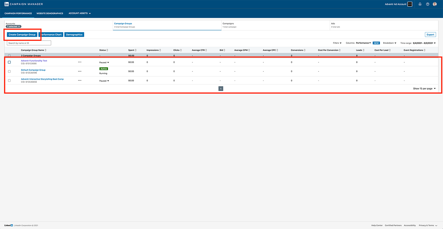Open the Filters dropdown
Image resolution: width=443 pixels, height=229 pixels.
337,43
